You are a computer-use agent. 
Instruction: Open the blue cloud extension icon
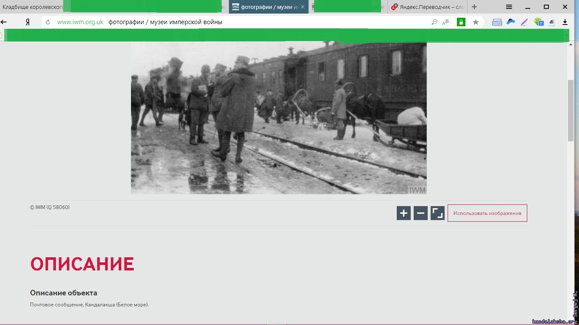point(511,22)
